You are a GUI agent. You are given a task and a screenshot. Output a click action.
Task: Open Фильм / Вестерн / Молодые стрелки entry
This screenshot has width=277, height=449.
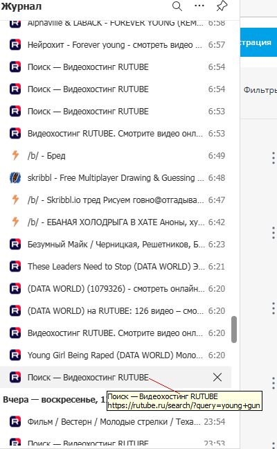point(116,422)
